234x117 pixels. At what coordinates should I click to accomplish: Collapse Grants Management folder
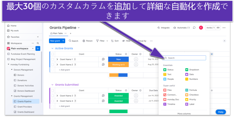pos(12,96)
